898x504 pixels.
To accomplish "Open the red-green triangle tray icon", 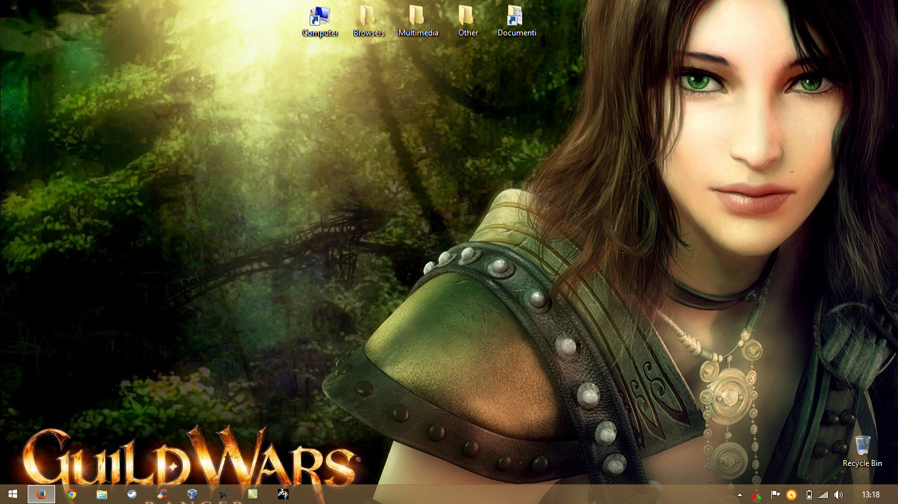I will [757, 495].
